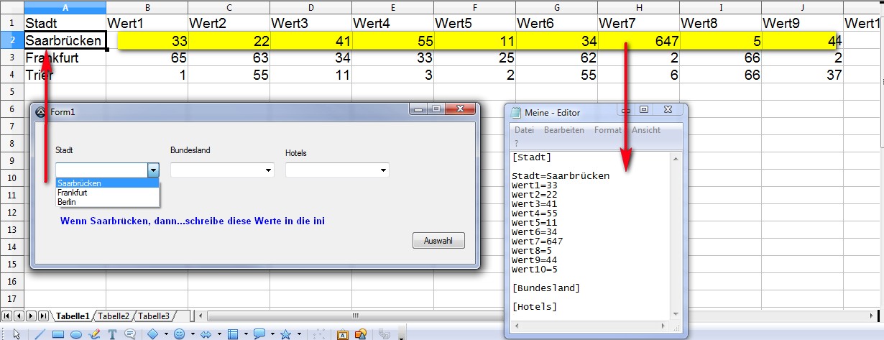Expand the Bundesland combo box
The image size is (884, 340).
(269, 170)
